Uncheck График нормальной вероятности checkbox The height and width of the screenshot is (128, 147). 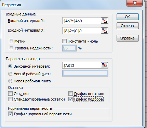pos(10,114)
